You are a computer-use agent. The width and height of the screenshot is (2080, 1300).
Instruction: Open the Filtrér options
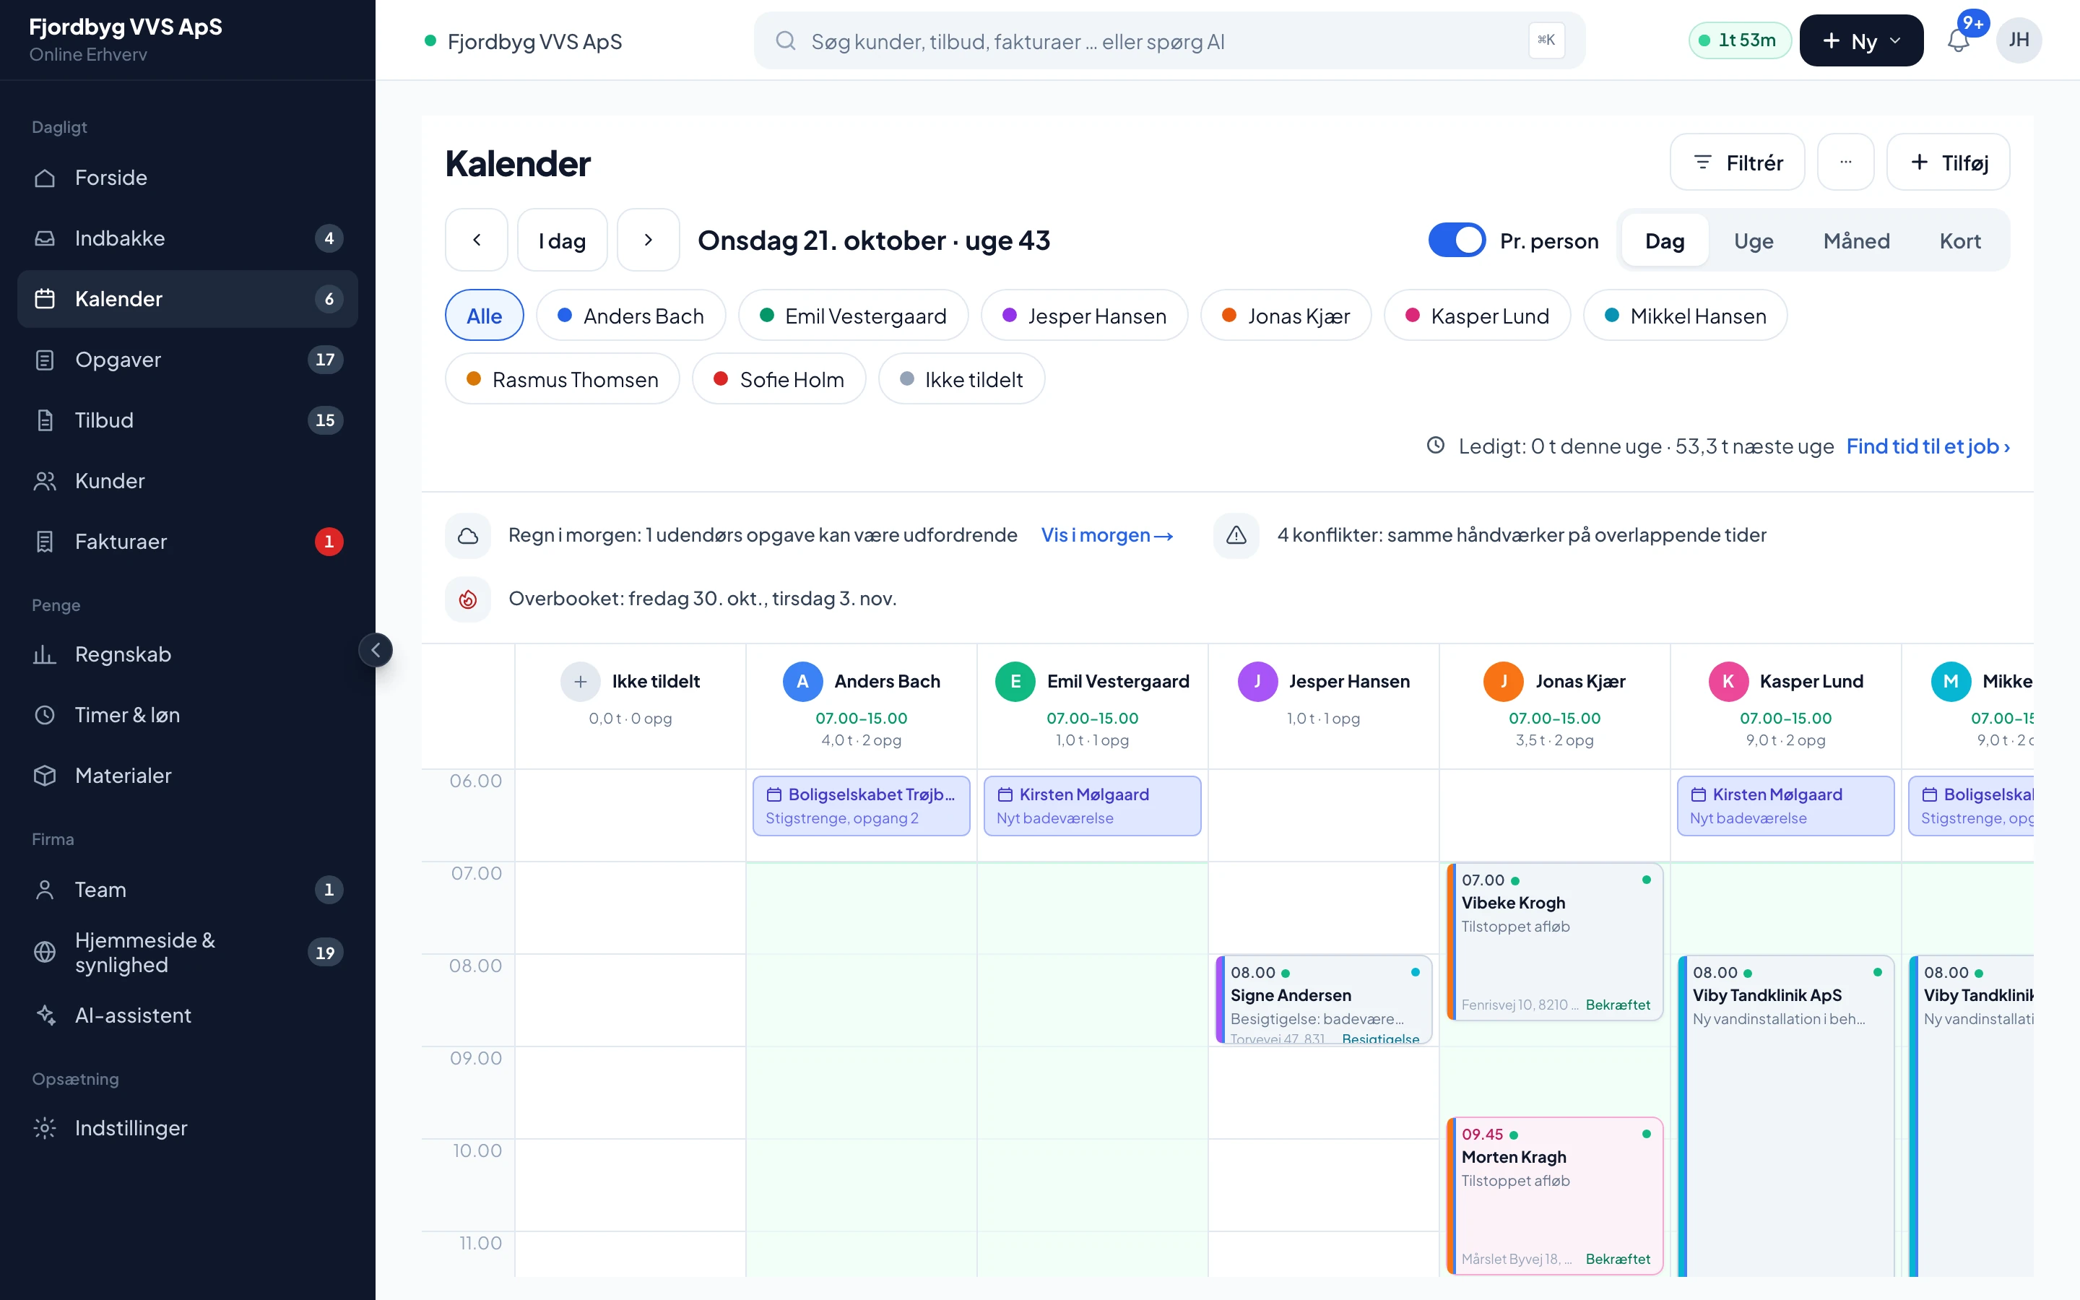[1737, 162]
